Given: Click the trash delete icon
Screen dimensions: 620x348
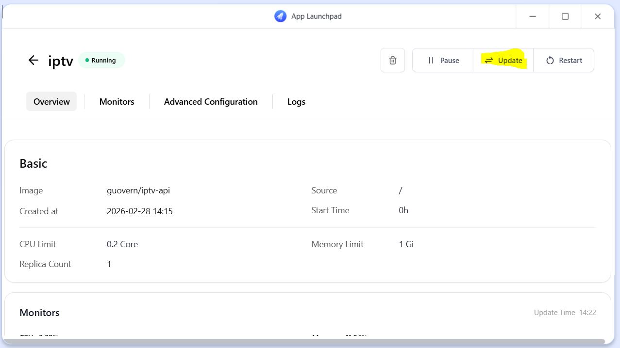Looking at the screenshot, I should coord(393,61).
